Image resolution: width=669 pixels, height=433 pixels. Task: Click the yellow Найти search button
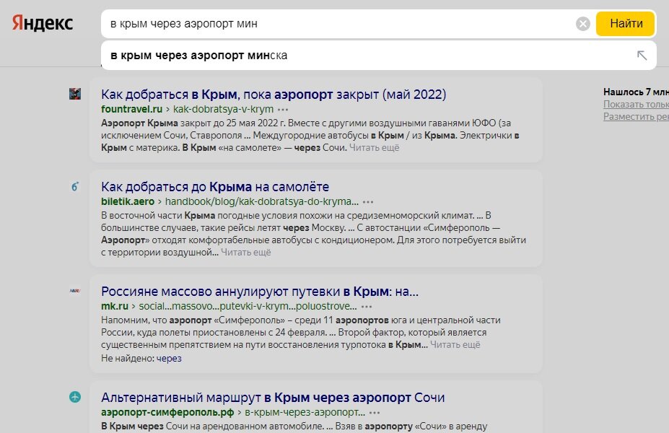[x=625, y=24]
